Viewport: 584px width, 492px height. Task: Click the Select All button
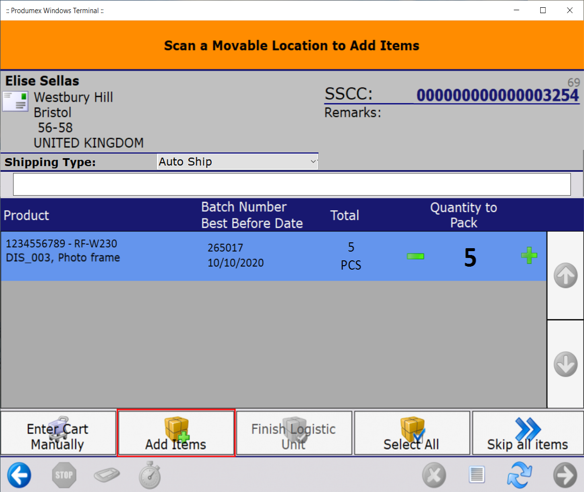tap(412, 433)
